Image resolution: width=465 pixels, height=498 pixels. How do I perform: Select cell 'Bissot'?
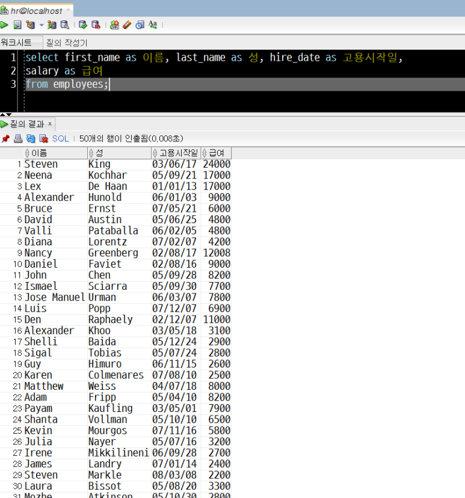coord(120,487)
